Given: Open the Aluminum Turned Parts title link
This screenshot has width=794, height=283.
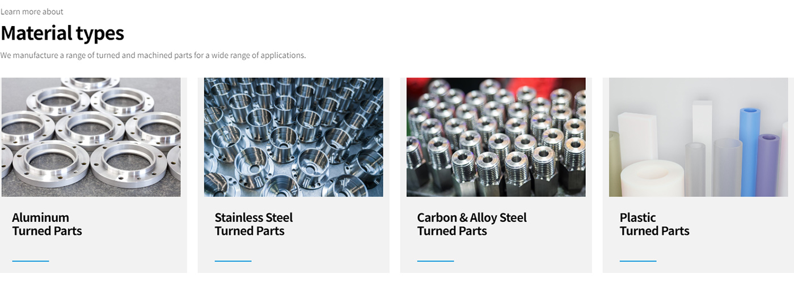Looking at the screenshot, I should (47, 224).
